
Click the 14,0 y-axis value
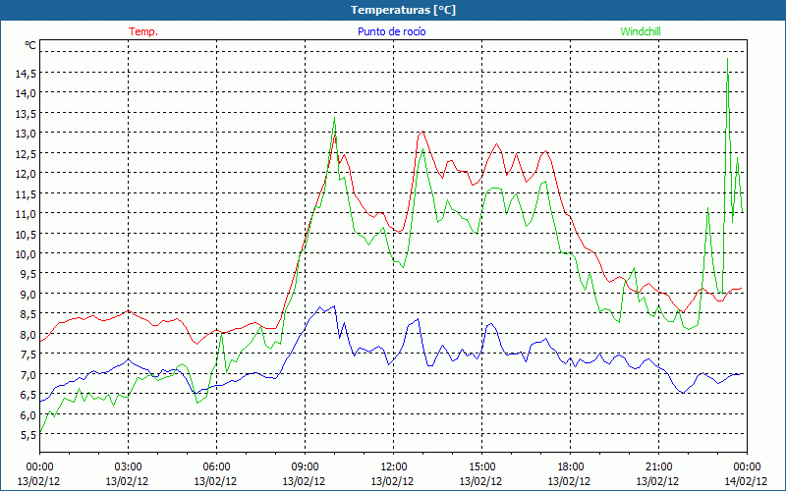point(26,93)
